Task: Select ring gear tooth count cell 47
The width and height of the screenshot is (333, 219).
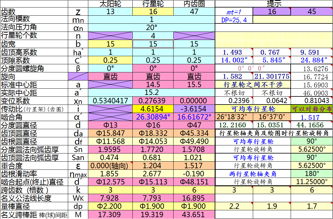Action: [x=194, y=11]
